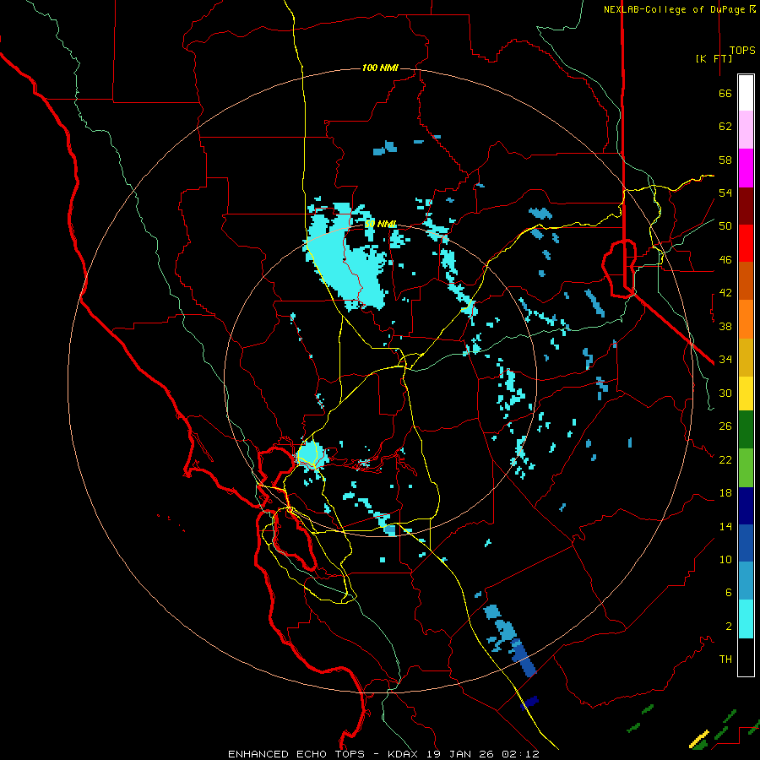Click the navy blue legend swatch
Viewport: 760px width, 760px height.
tap(746, 506)
